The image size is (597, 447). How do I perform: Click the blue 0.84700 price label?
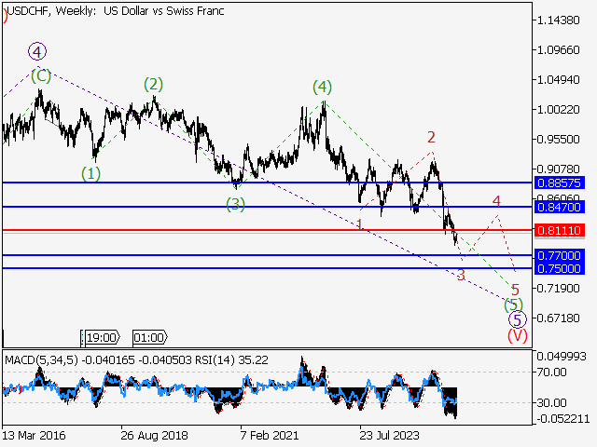click(x=560, y=207)
